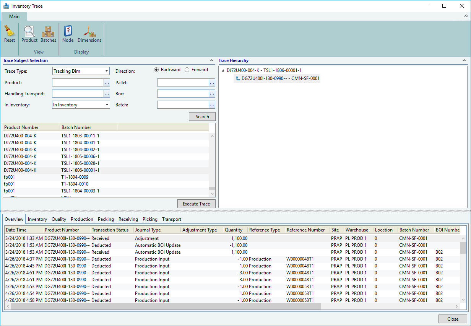Sort by the Date Time column header
The height and width of the screenshot is (326, 471).
(x=24, y=230)
